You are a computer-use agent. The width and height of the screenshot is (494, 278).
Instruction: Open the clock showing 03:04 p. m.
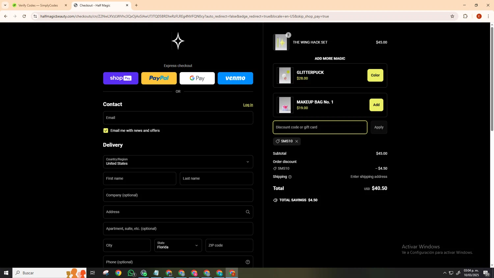tap(471, 273)
